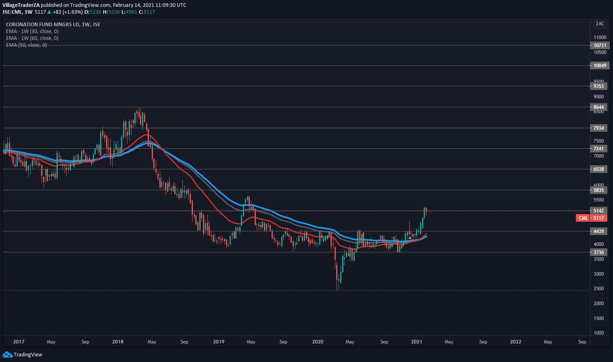Select the 5142 price level label

[599, 211]
